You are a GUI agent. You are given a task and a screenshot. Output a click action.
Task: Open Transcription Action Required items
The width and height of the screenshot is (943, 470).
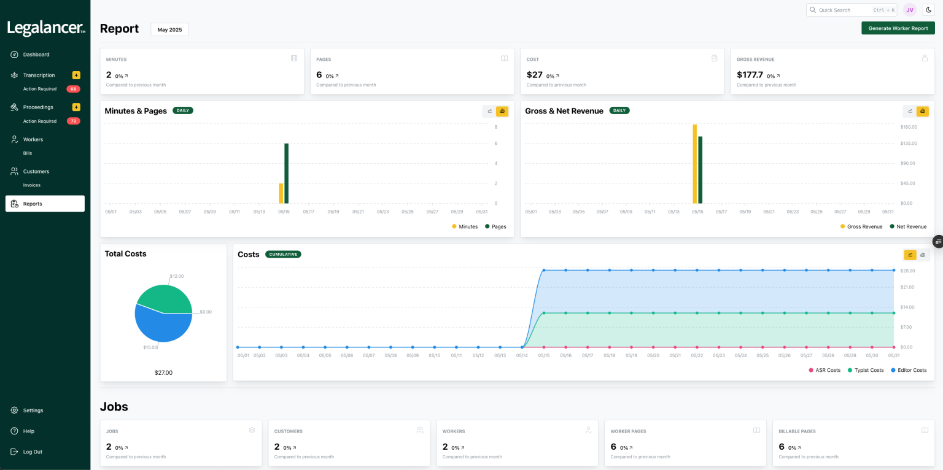coord(40,89)
